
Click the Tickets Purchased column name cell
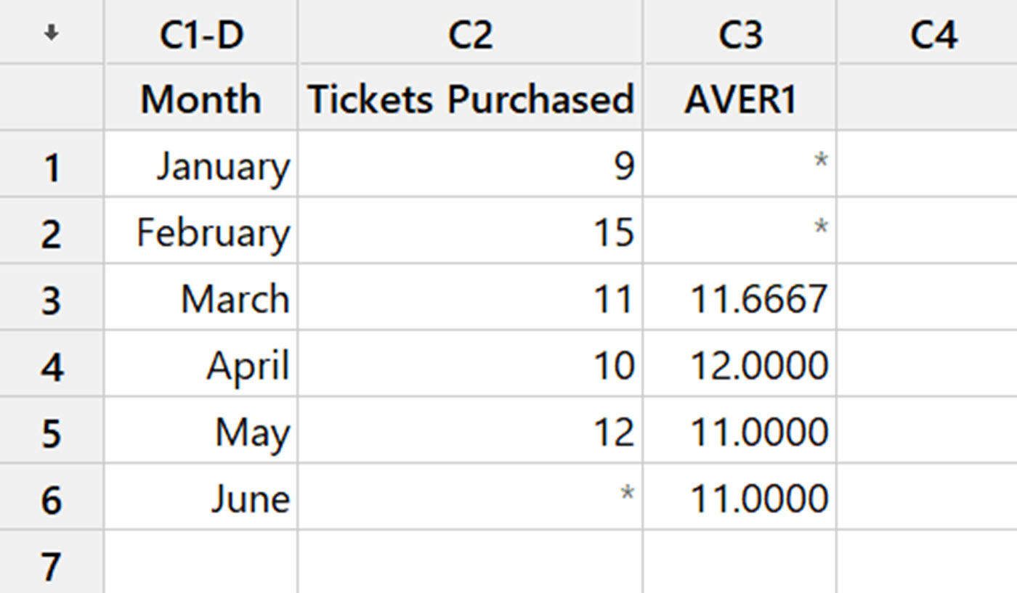(470, 97)
